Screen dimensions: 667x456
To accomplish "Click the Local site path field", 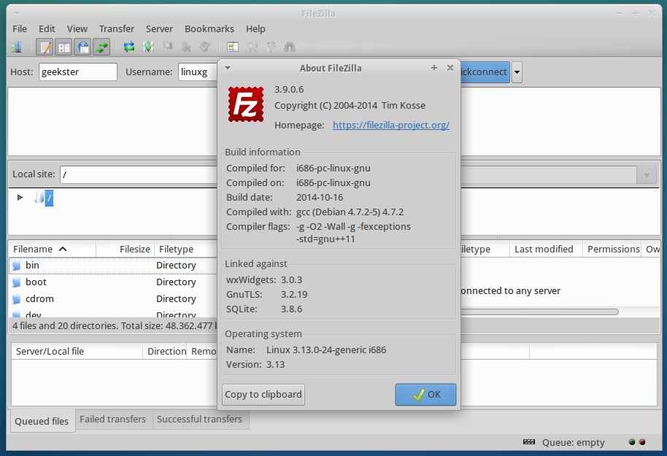I will click(139, 174).
